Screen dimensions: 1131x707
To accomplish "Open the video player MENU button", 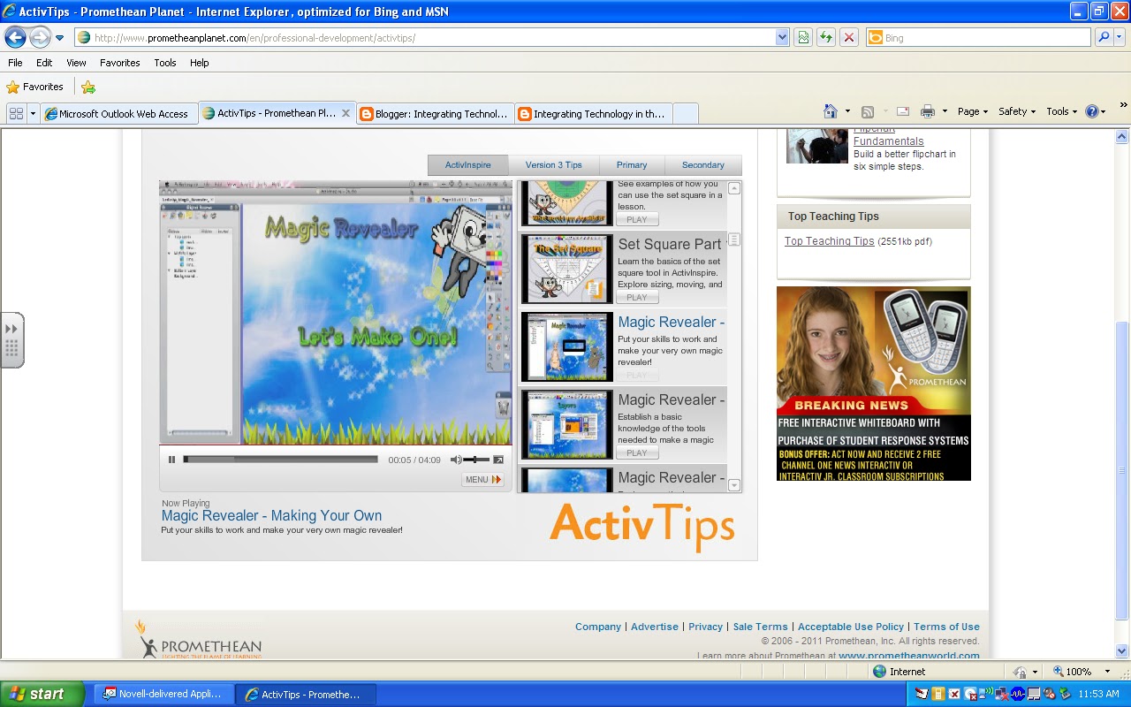I will pos(482,480).
